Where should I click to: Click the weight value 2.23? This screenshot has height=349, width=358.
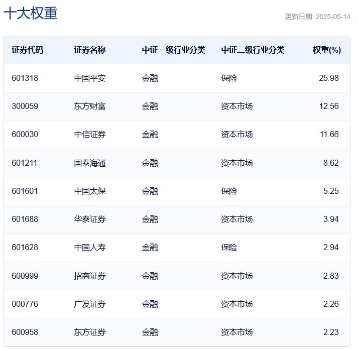point(331,332)
